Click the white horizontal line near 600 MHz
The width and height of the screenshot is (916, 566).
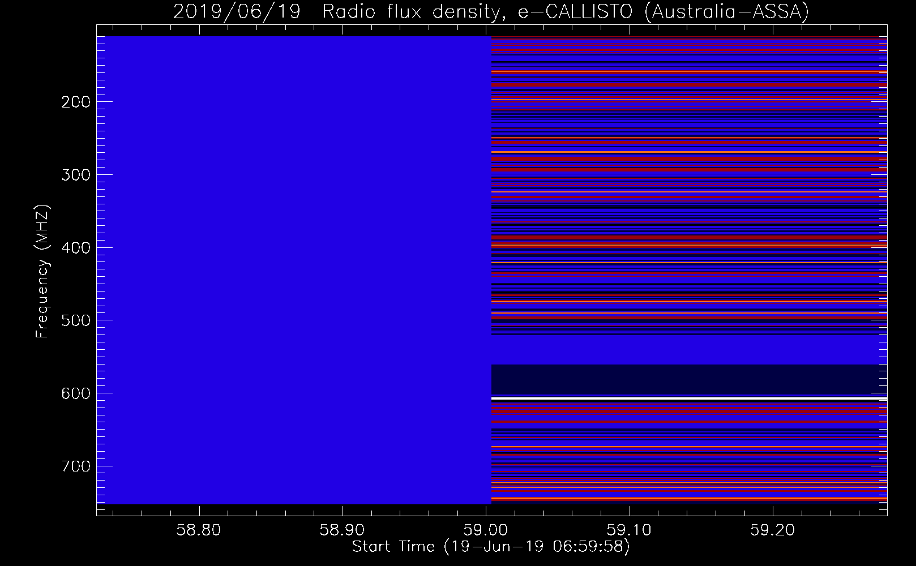point(689,399)
